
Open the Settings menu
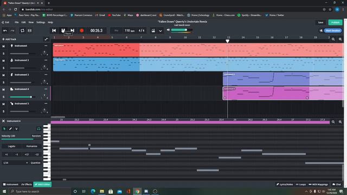coord(41,22)
